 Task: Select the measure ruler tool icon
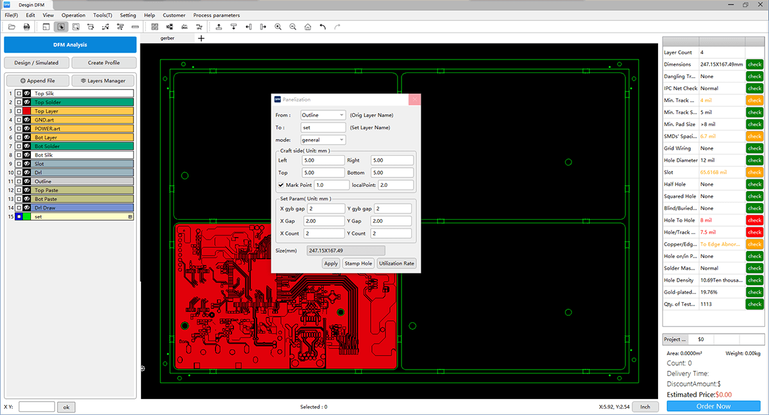(135, 27)
